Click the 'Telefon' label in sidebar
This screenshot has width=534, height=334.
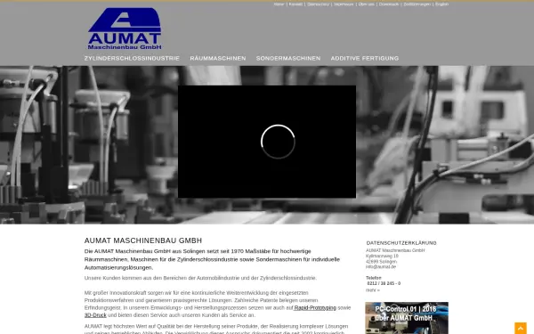(374, 278)
